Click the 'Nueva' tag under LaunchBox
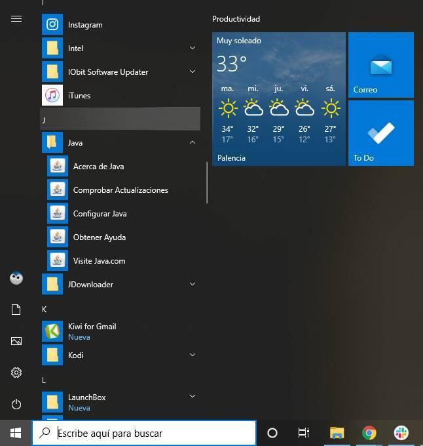 79,408
